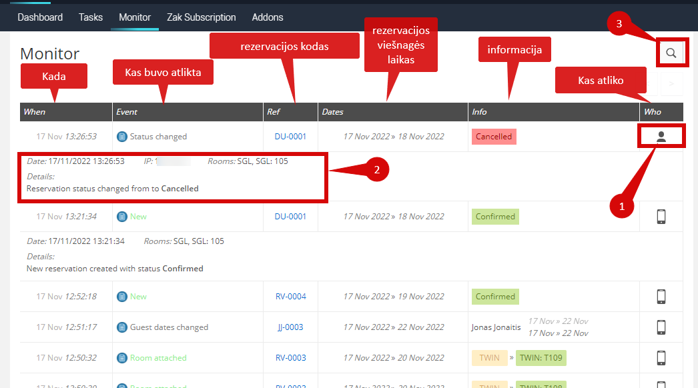
Task: Click the phone icon in the 13:21:34 row
Action: pos(661,217)
